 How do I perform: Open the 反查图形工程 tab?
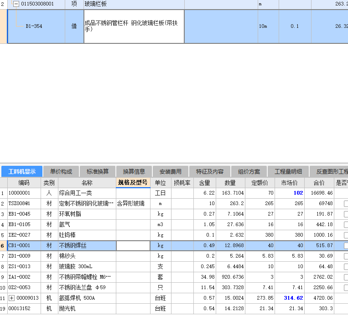pos(329,171)
